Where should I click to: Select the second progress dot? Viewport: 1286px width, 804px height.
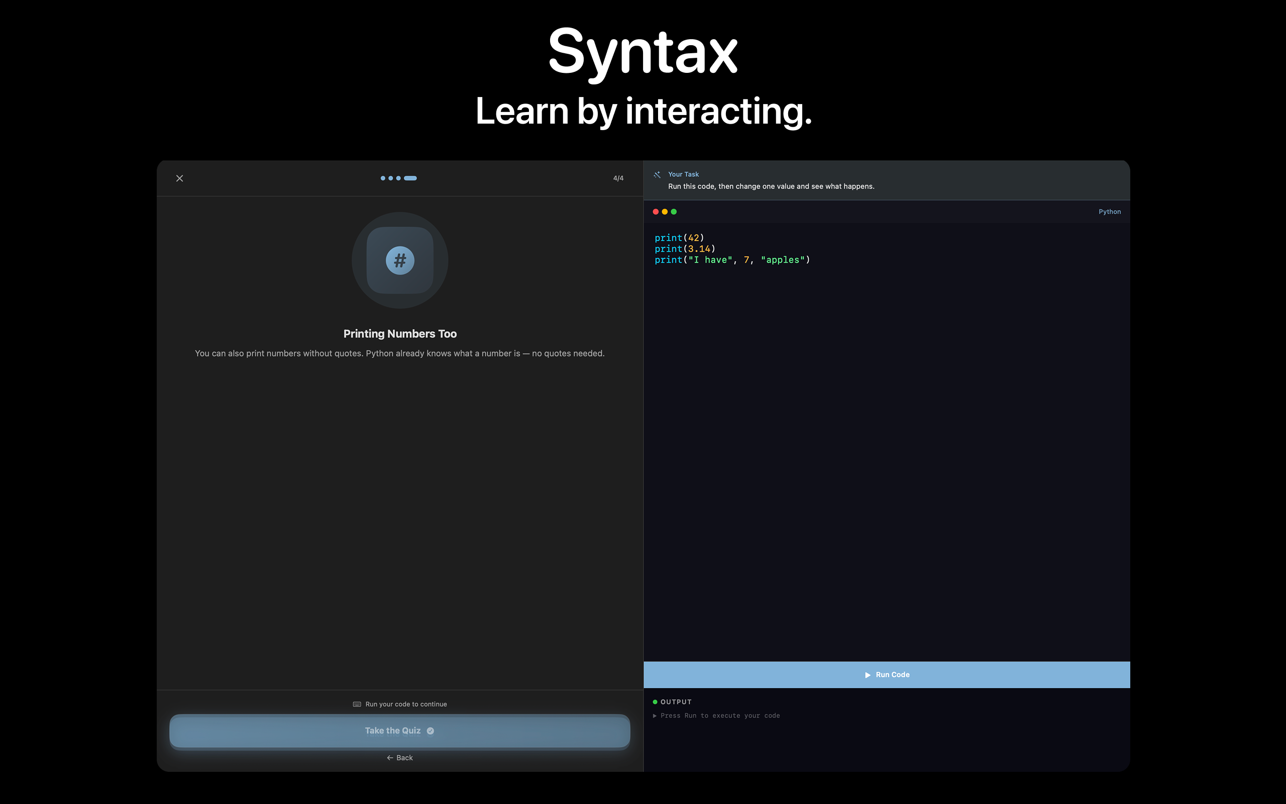pos(391,178)
